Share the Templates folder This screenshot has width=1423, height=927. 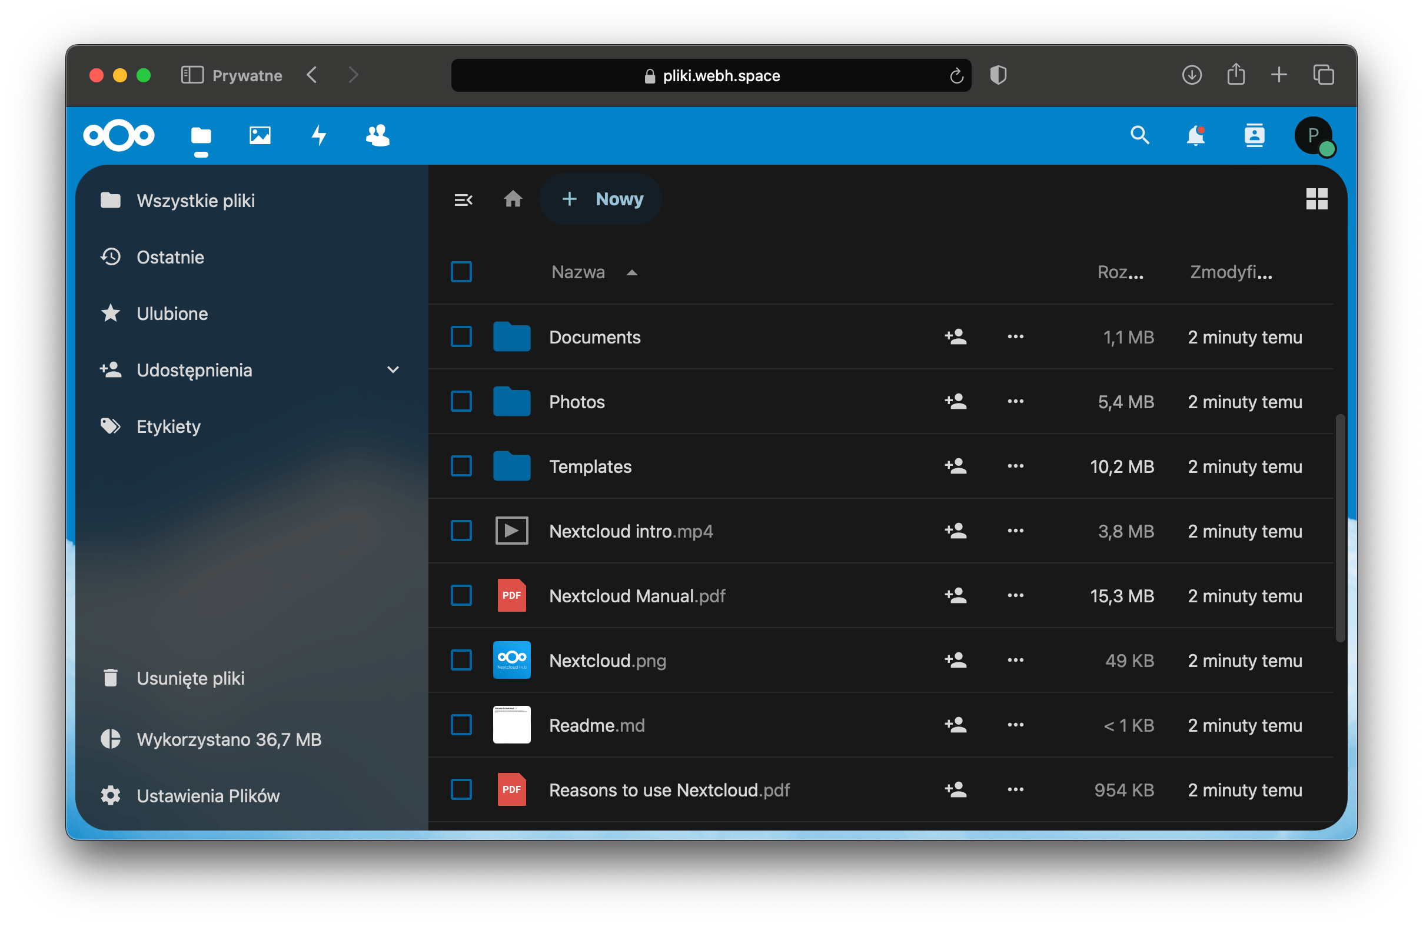956,466
